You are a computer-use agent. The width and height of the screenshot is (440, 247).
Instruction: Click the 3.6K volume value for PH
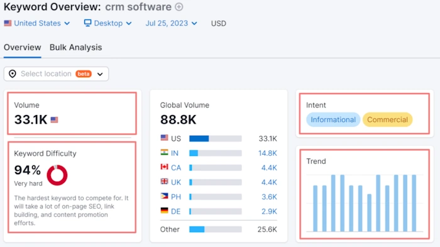[x=270, y=197]
